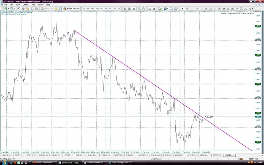
Task: Zoom in on the chart
Action: point(139,8)
